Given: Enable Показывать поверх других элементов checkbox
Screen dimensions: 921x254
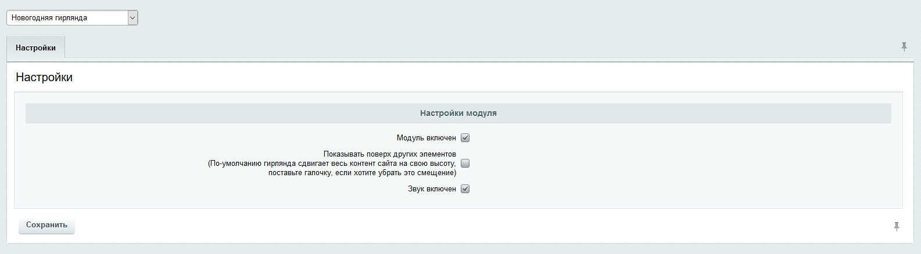Looking at the screenshot, I should (x=465, y=164).
